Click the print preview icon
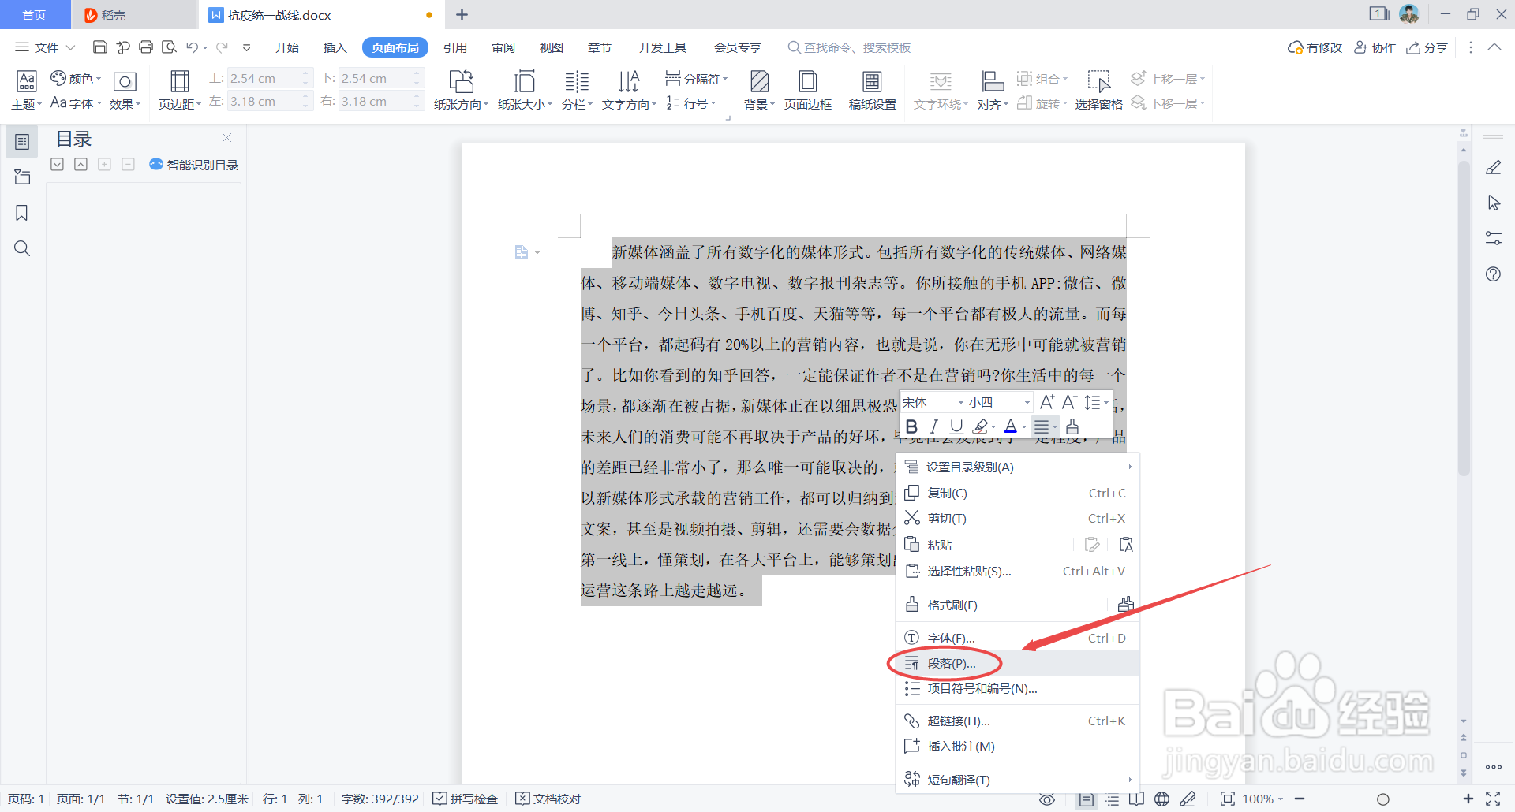 coord(169,47)
